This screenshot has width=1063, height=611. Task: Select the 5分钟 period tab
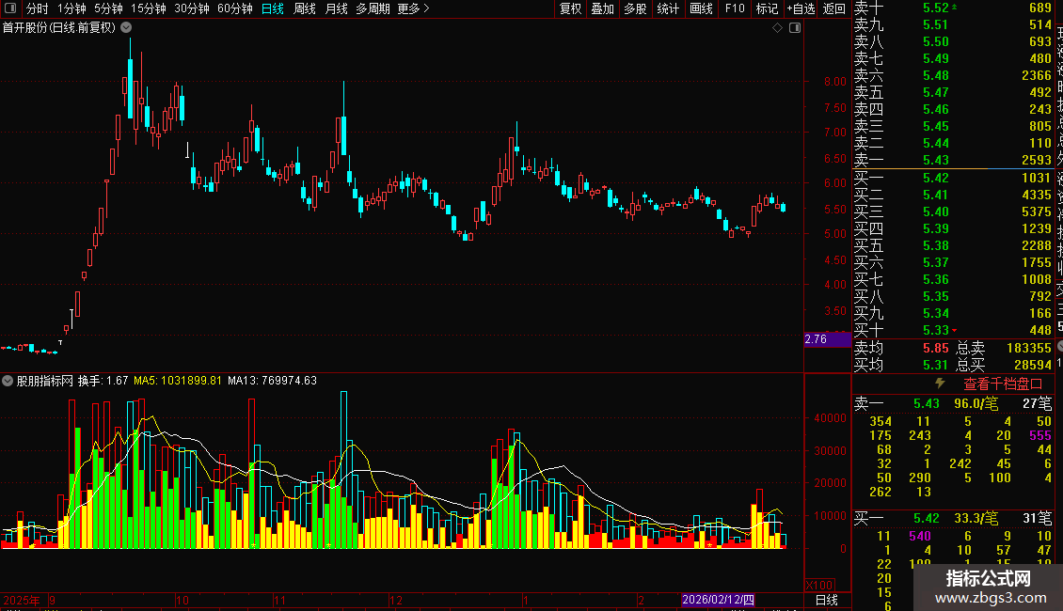coord(108,8)
